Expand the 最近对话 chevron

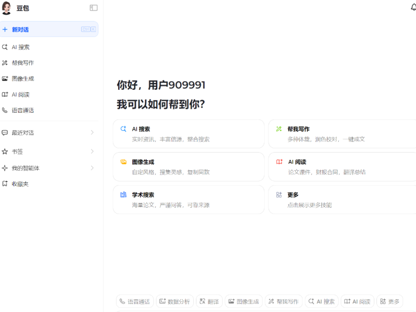tap(92, 132)
